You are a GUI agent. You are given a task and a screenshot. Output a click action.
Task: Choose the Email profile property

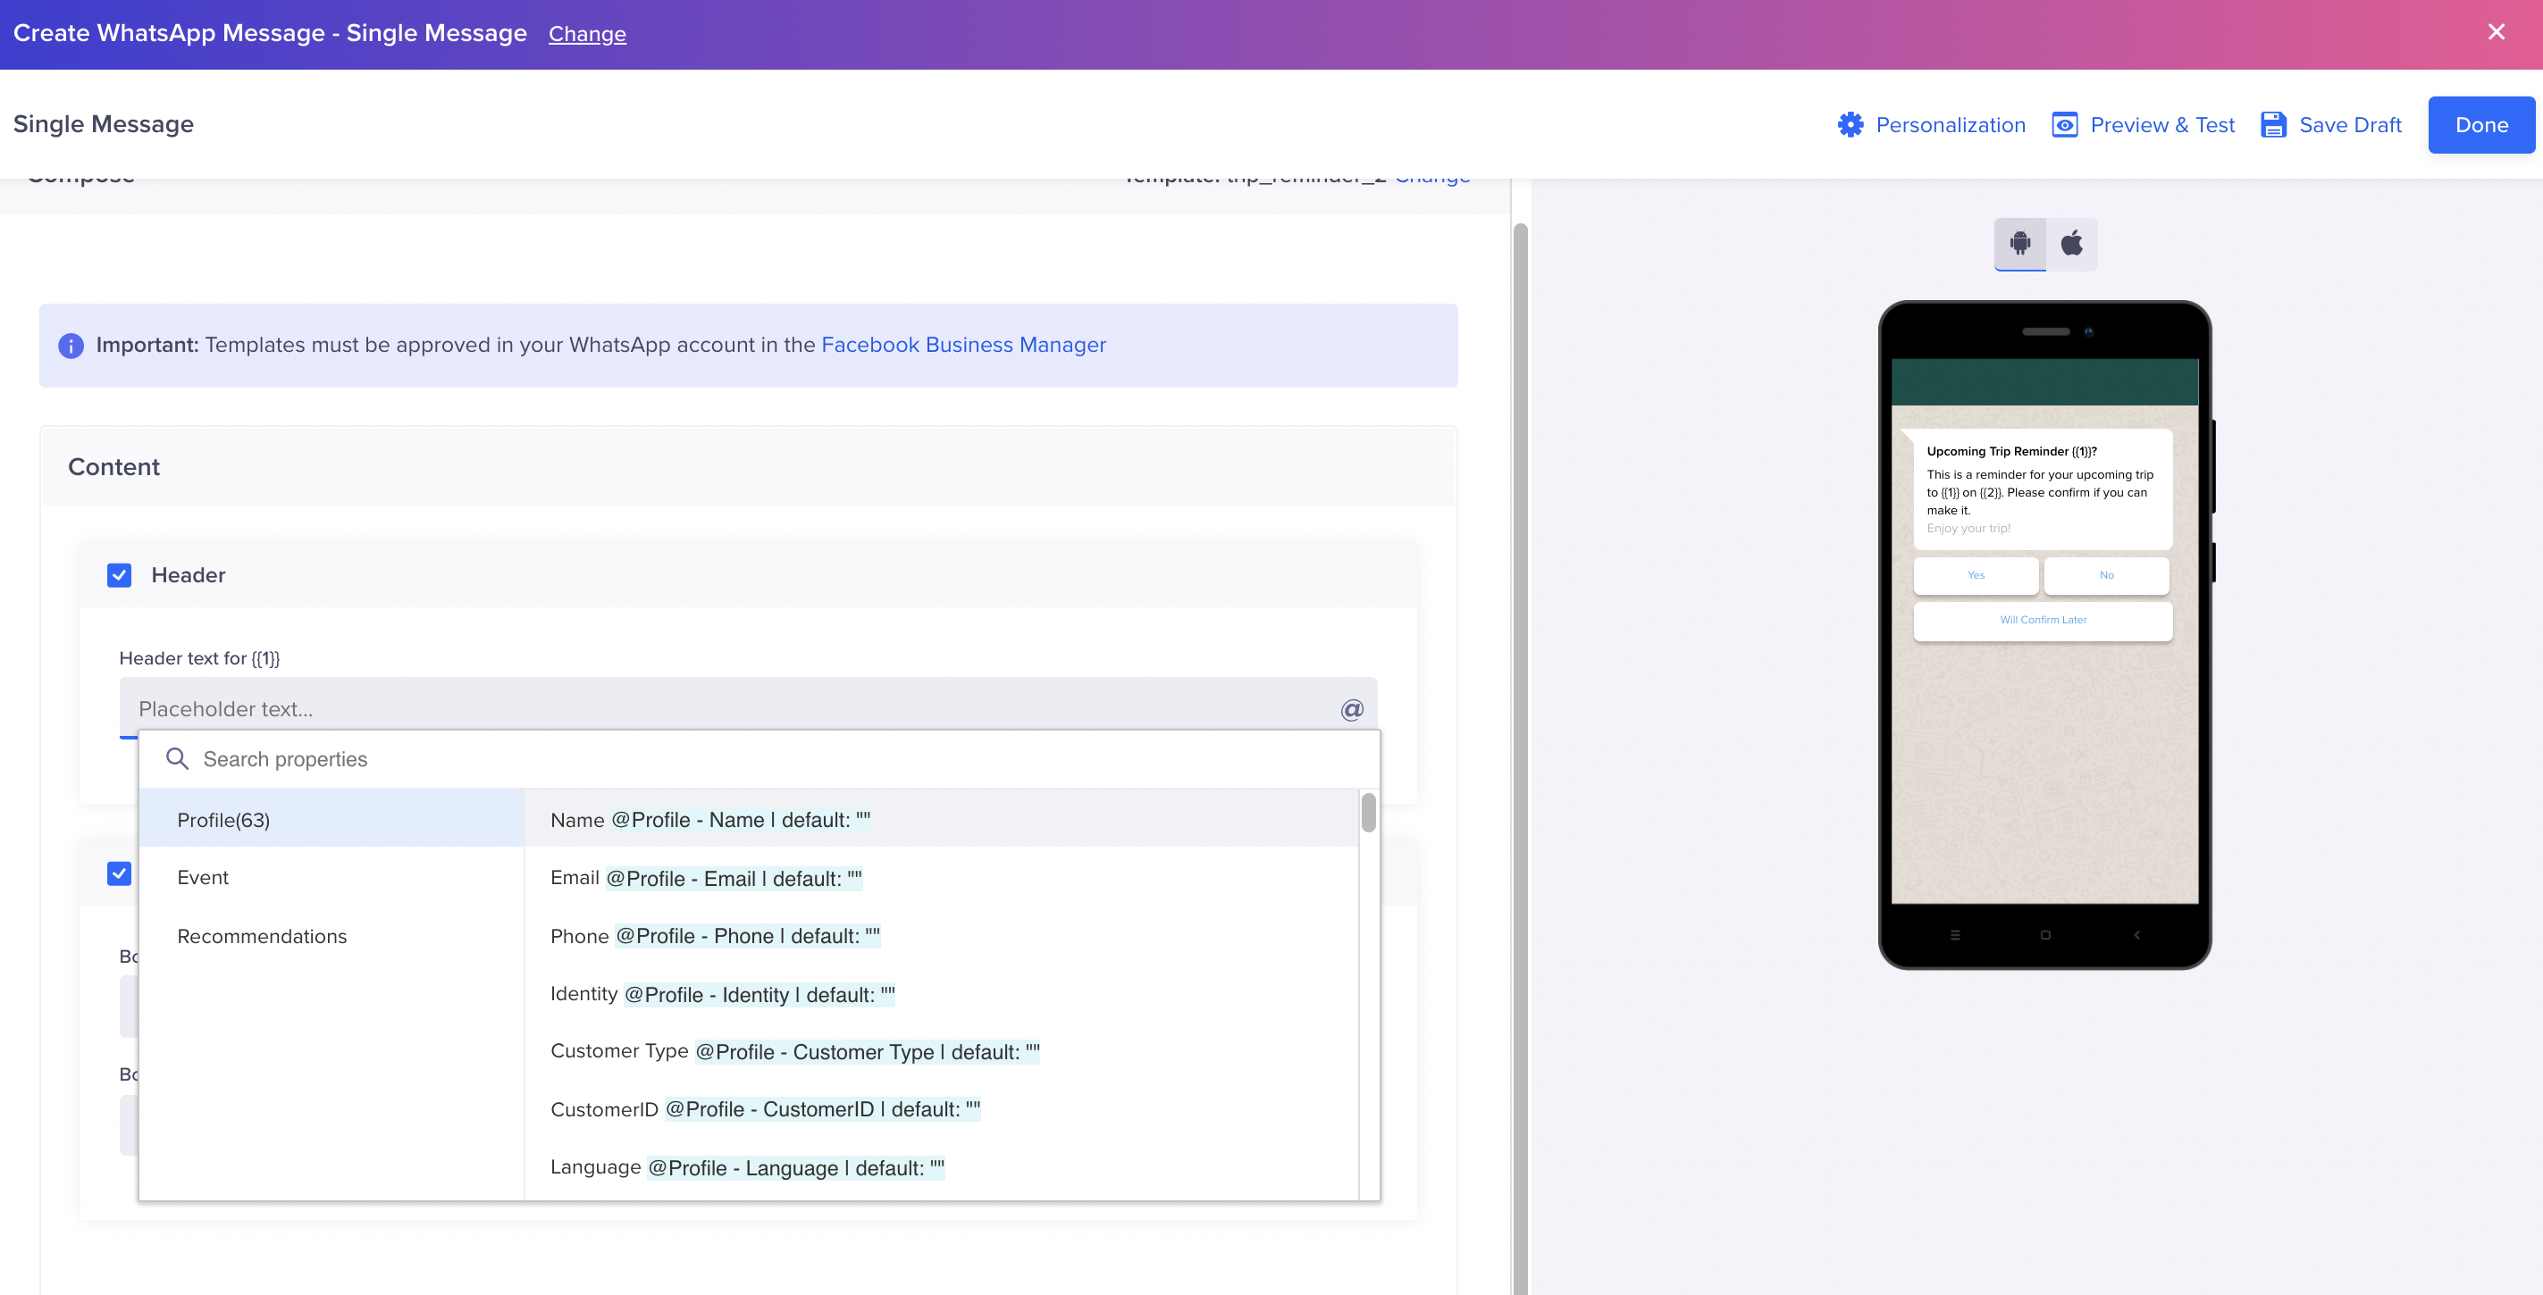pyautogui.click(x=706, y=879)
